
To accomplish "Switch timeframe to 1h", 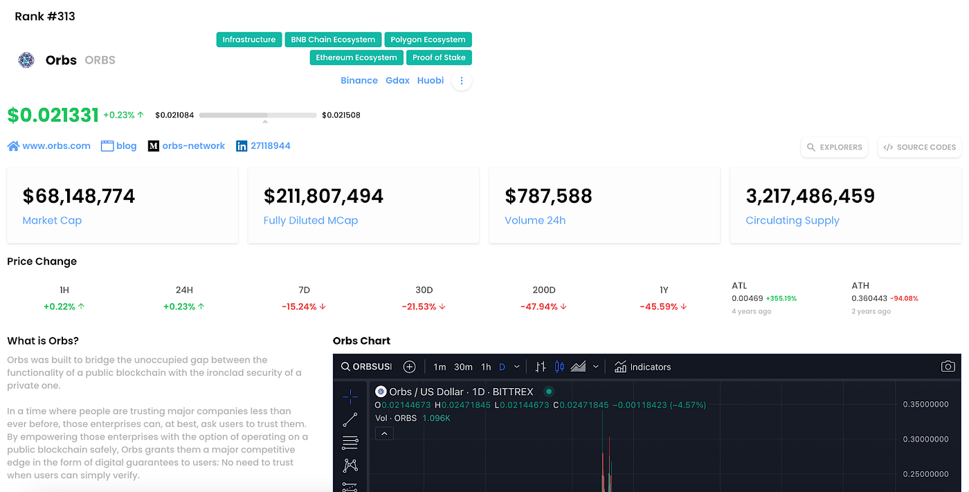I will pyautogui.click(x=485, y=366).
